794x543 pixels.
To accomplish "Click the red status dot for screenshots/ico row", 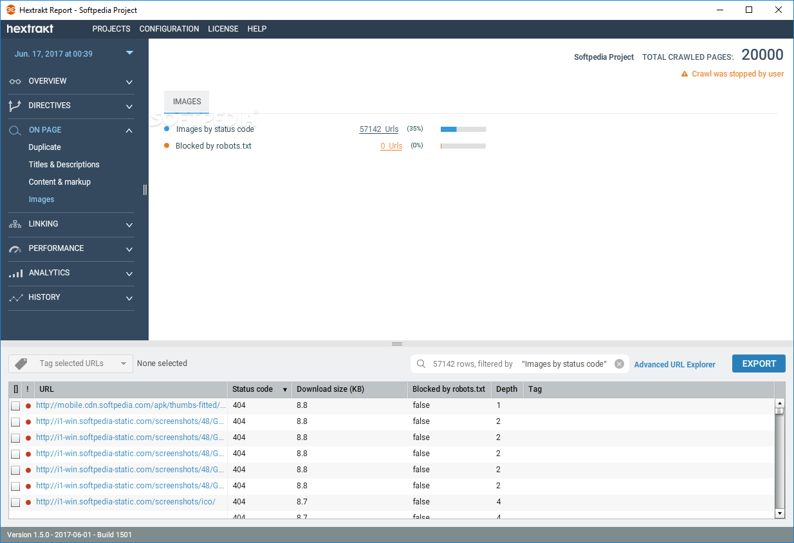I will 28,502.
